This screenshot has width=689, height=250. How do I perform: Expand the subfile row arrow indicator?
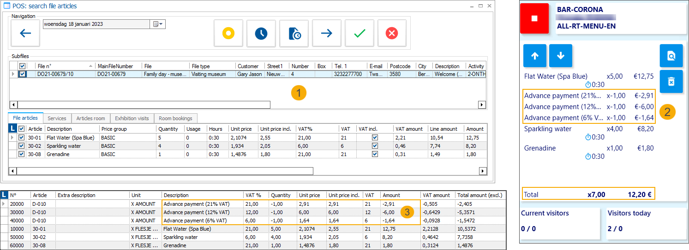pos(12,74)
